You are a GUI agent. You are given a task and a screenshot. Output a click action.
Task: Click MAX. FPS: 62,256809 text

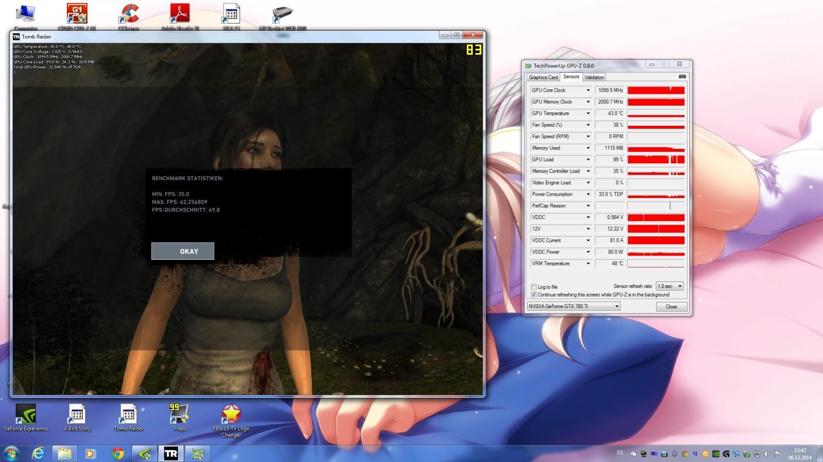(180, 202)
